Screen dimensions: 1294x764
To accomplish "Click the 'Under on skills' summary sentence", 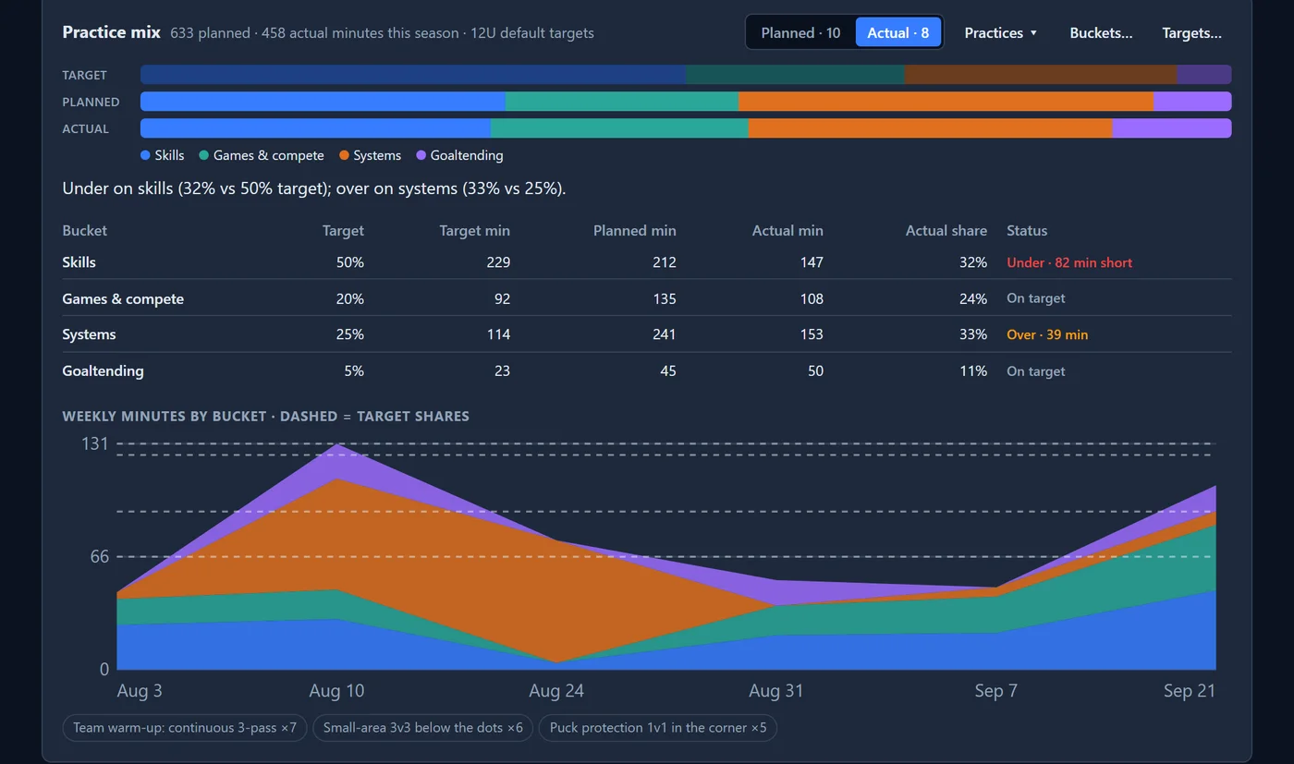I will pyautogui.click(x=314, y=188).
